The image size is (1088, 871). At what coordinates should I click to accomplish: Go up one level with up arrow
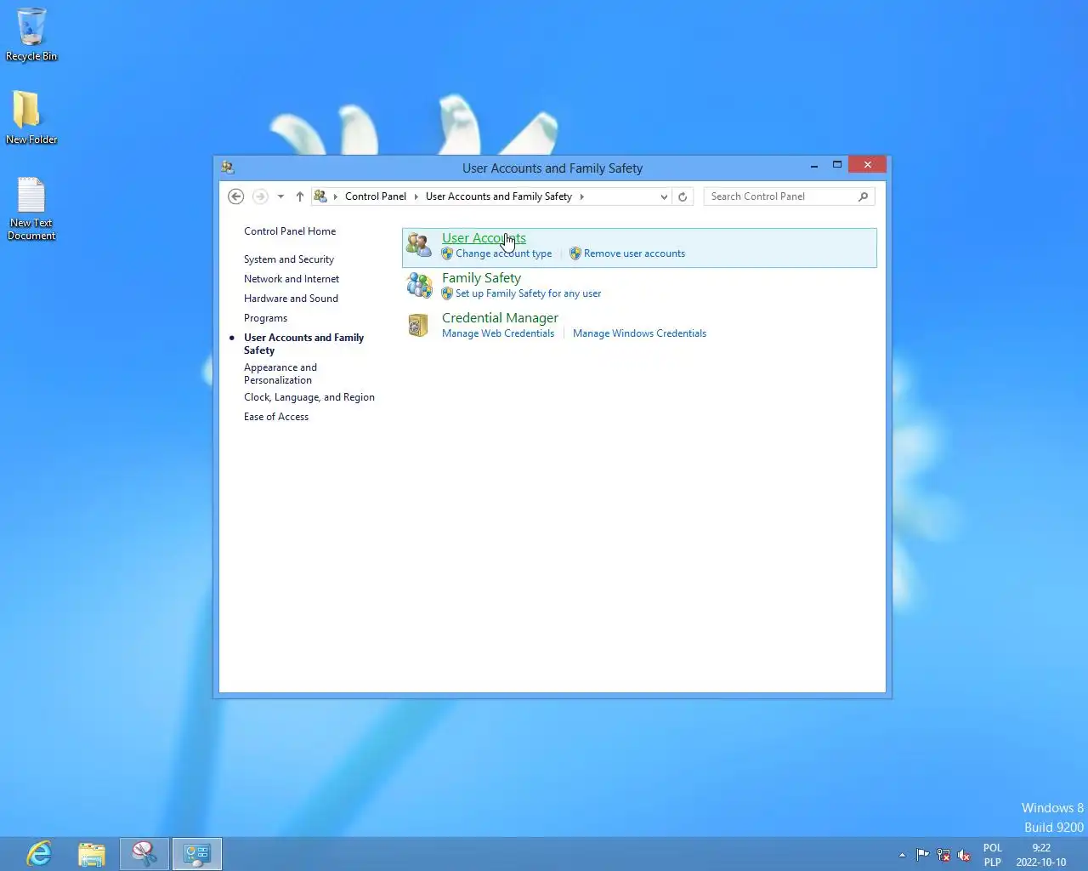coord(300,196)
